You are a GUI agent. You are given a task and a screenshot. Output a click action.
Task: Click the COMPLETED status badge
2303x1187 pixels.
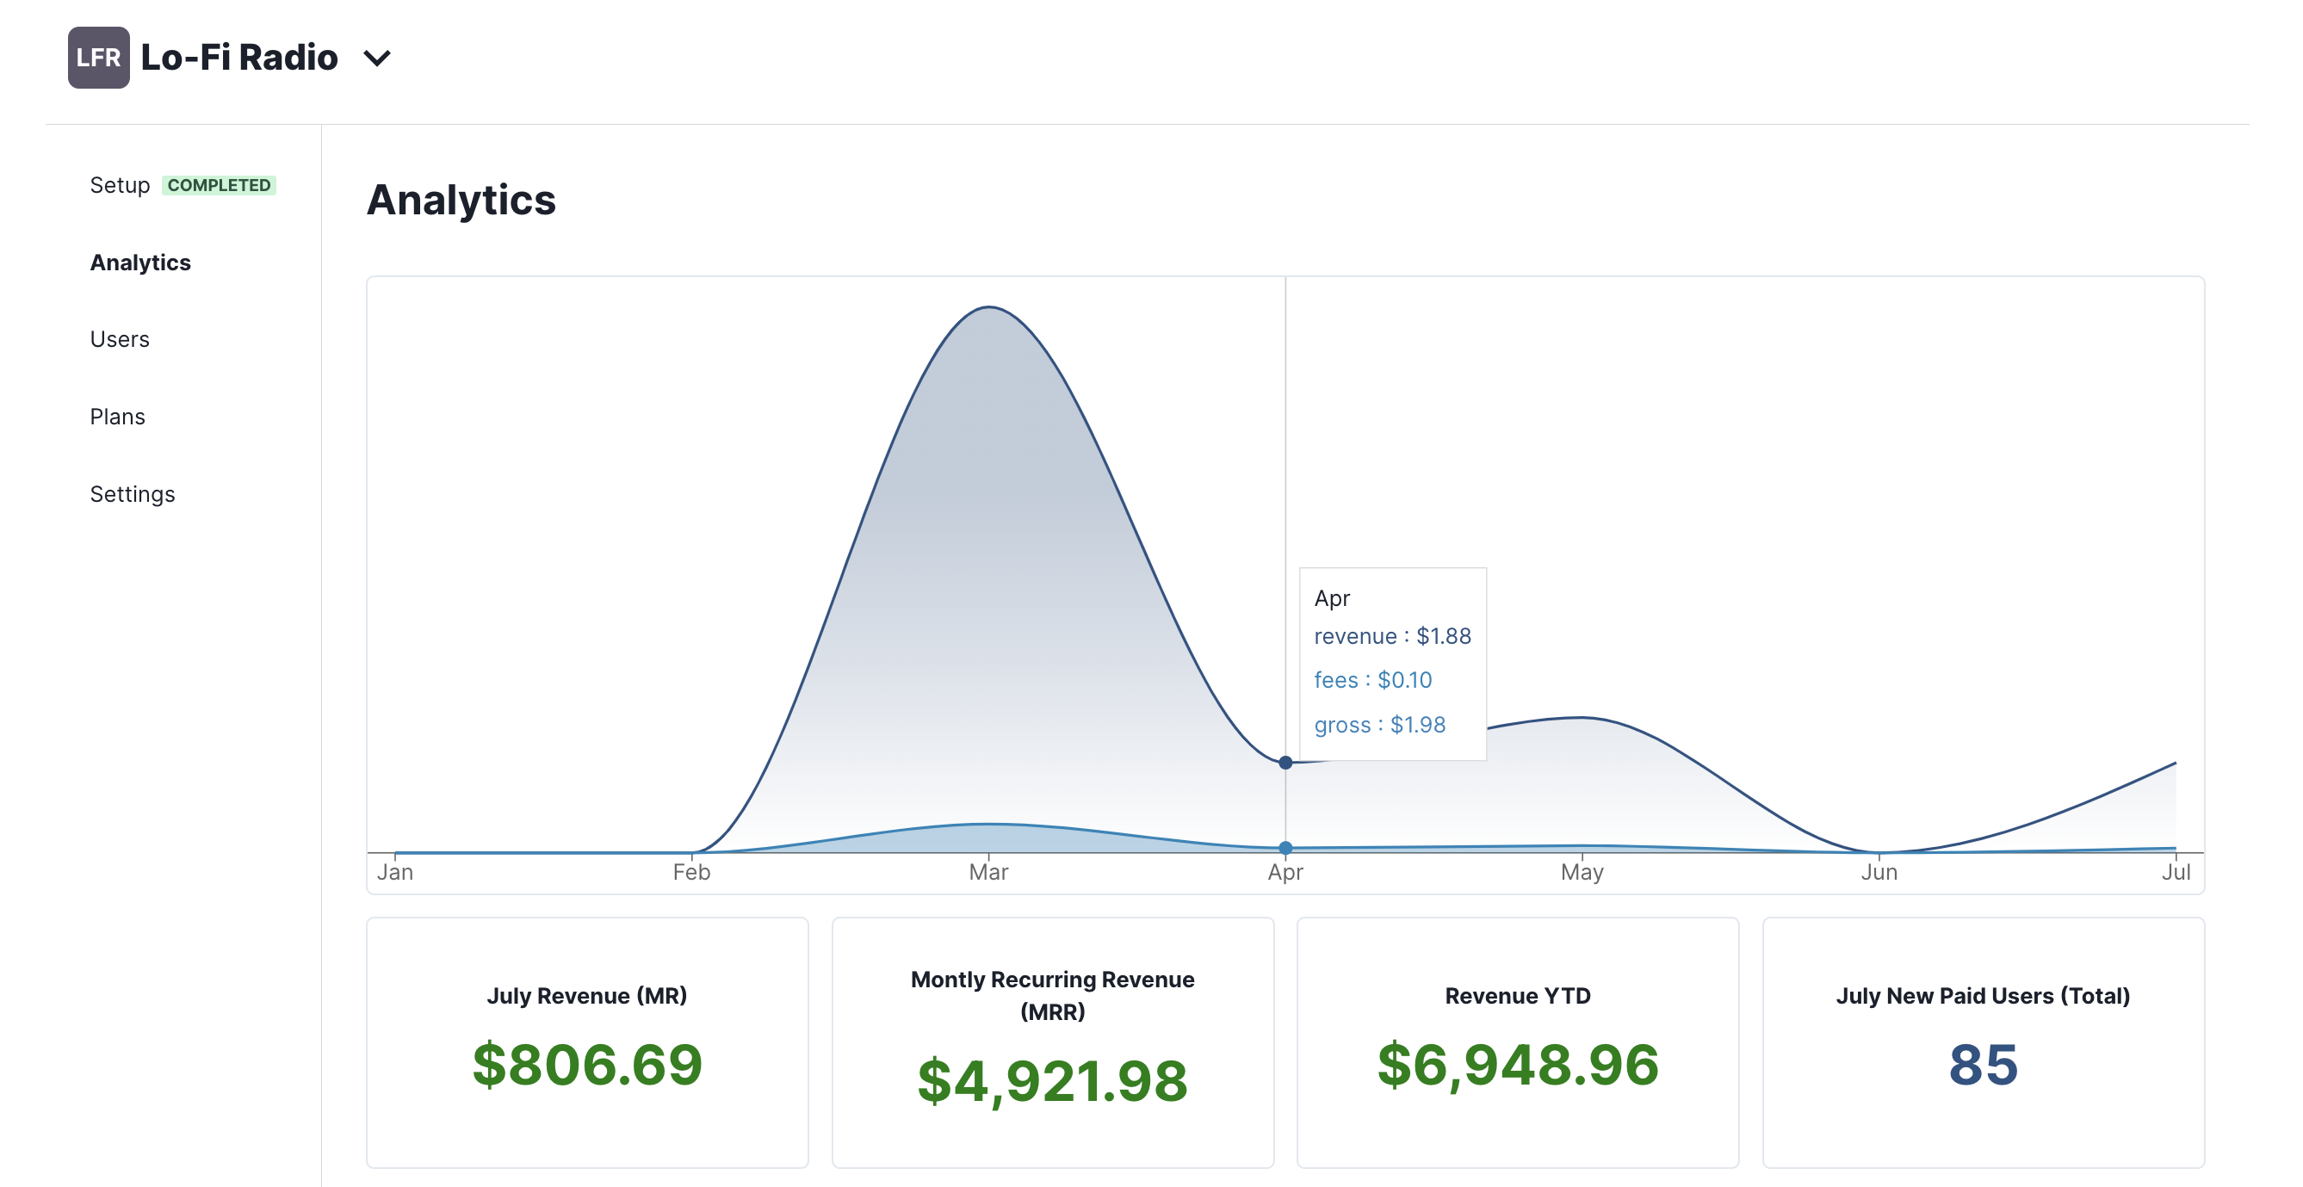coord(219,185)
